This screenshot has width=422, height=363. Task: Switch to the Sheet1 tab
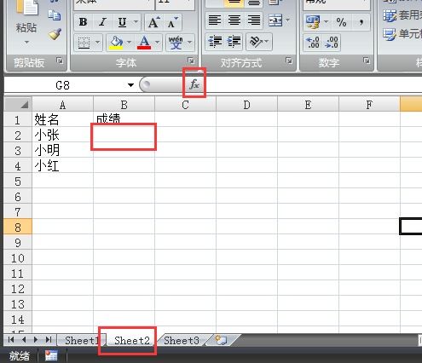(x=82, y=340)
